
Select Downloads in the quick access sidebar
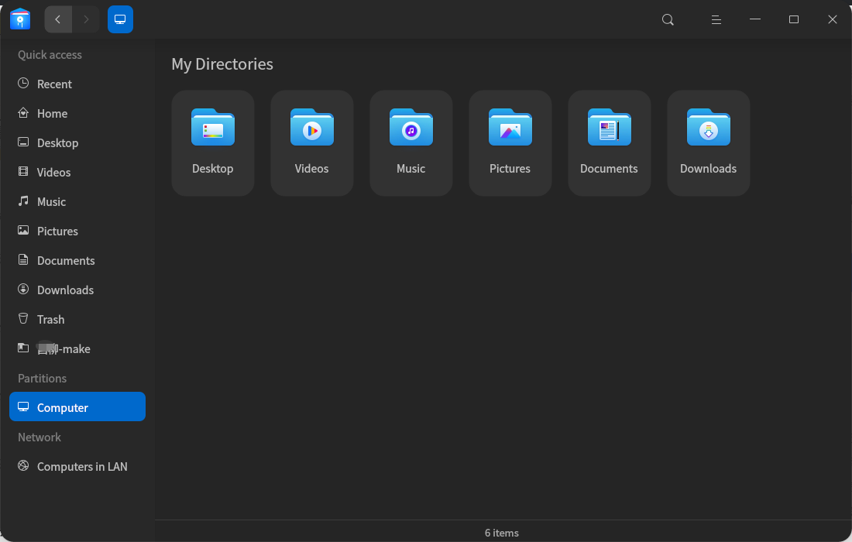[x=77, y=290]
